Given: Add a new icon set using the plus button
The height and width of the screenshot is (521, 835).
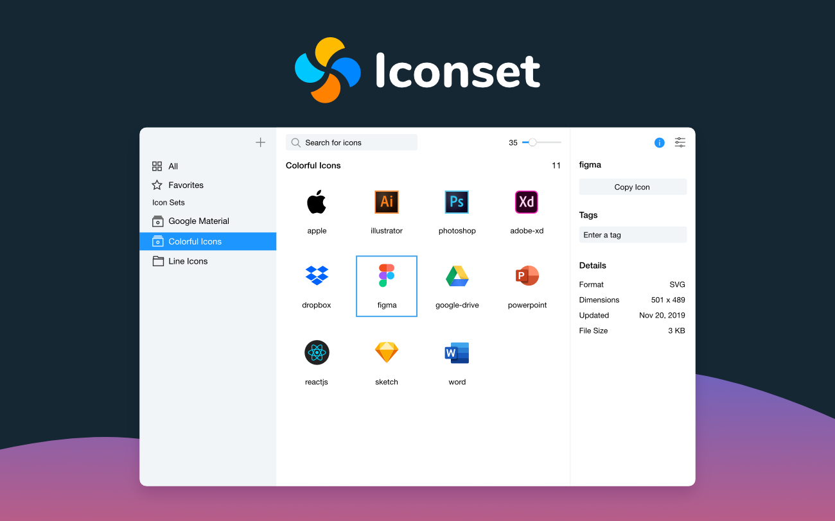Looking at the screenshot, I should (x=260, y=142).
